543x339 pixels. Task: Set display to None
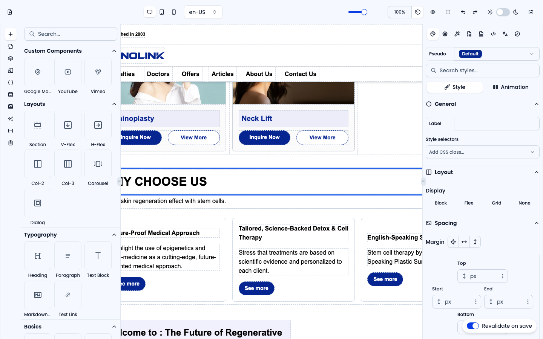point(525,203)
